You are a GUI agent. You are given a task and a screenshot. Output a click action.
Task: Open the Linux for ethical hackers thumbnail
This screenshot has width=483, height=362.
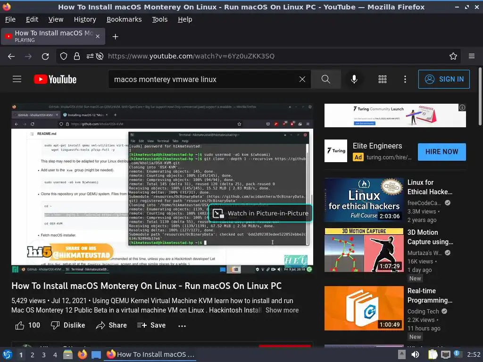[x=364, y=200]
